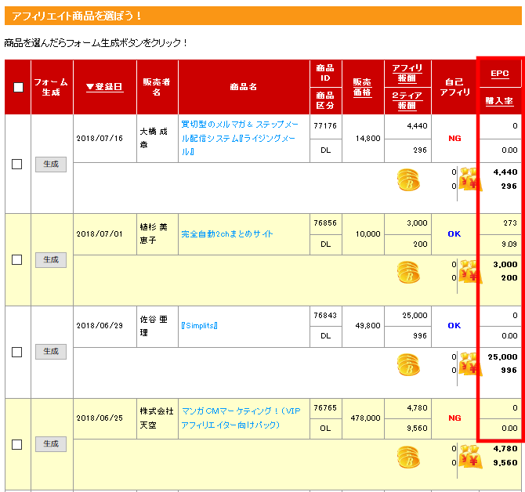Click product ID 76765
525x492 pixels.
tap(325, 407)
